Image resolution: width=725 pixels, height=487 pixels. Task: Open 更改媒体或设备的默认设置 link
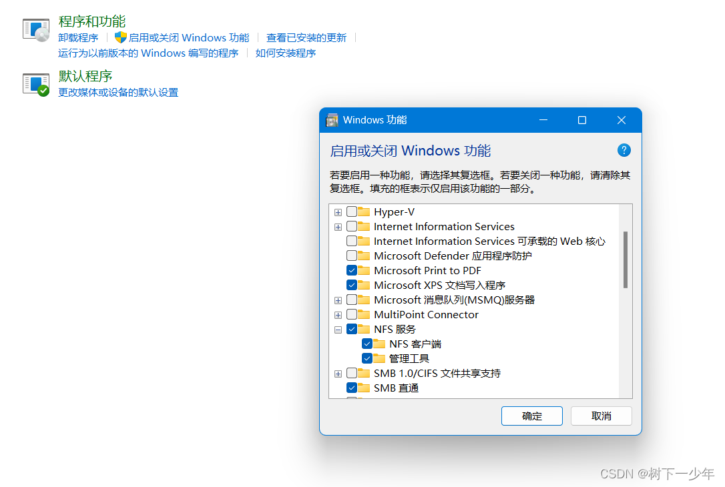(118, 93)
